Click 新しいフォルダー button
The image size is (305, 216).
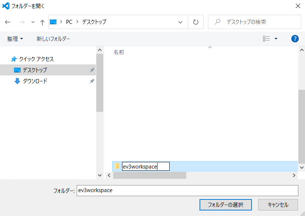[x=53, y=39]
